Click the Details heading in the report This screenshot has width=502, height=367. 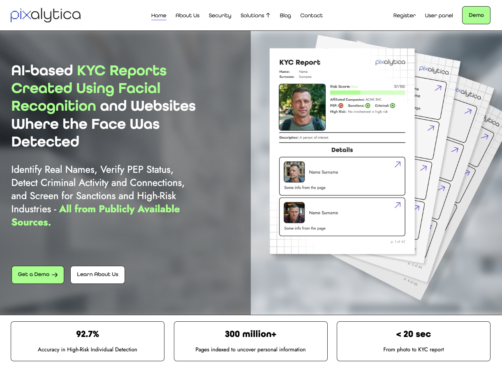[x=342, y=150]
